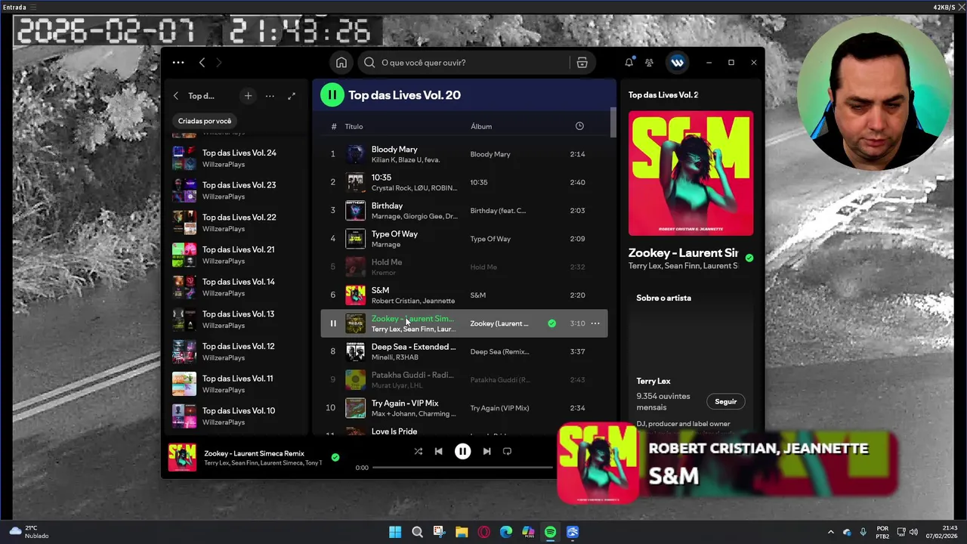Toggle repeat in player controls
The height and width of the screenshot is (544, 967).
507,452
